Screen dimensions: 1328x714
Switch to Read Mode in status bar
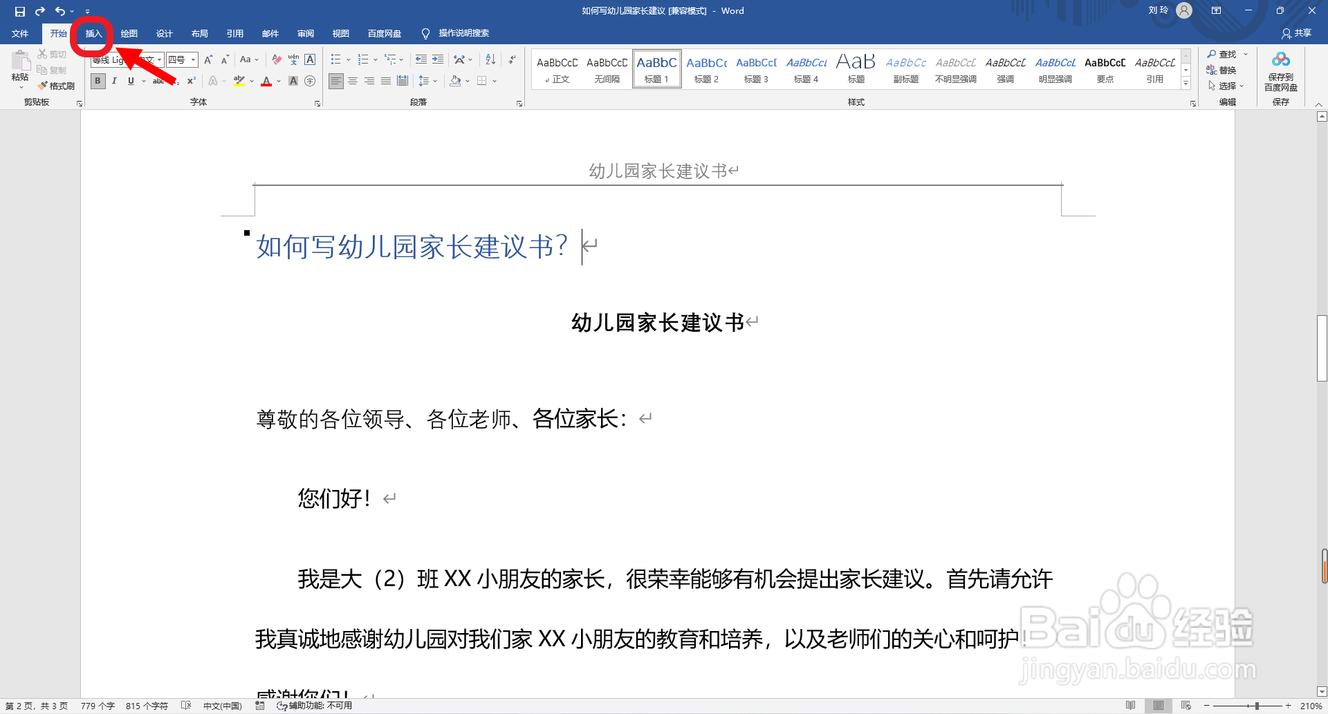pos(1131,706)
